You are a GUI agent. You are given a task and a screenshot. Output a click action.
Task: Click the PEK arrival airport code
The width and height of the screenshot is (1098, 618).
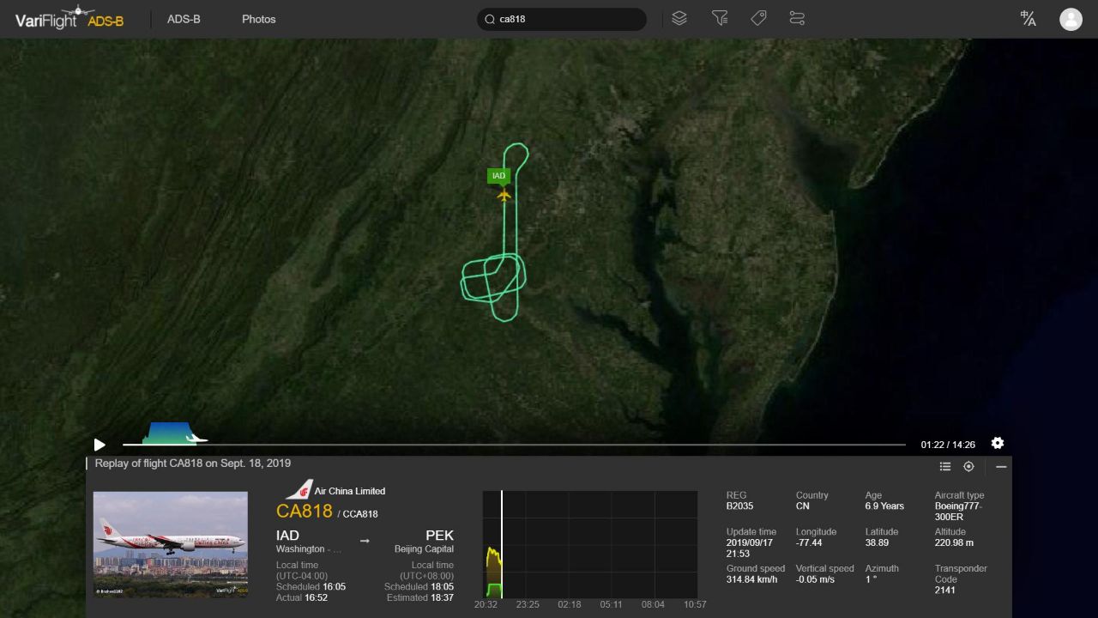439,536
